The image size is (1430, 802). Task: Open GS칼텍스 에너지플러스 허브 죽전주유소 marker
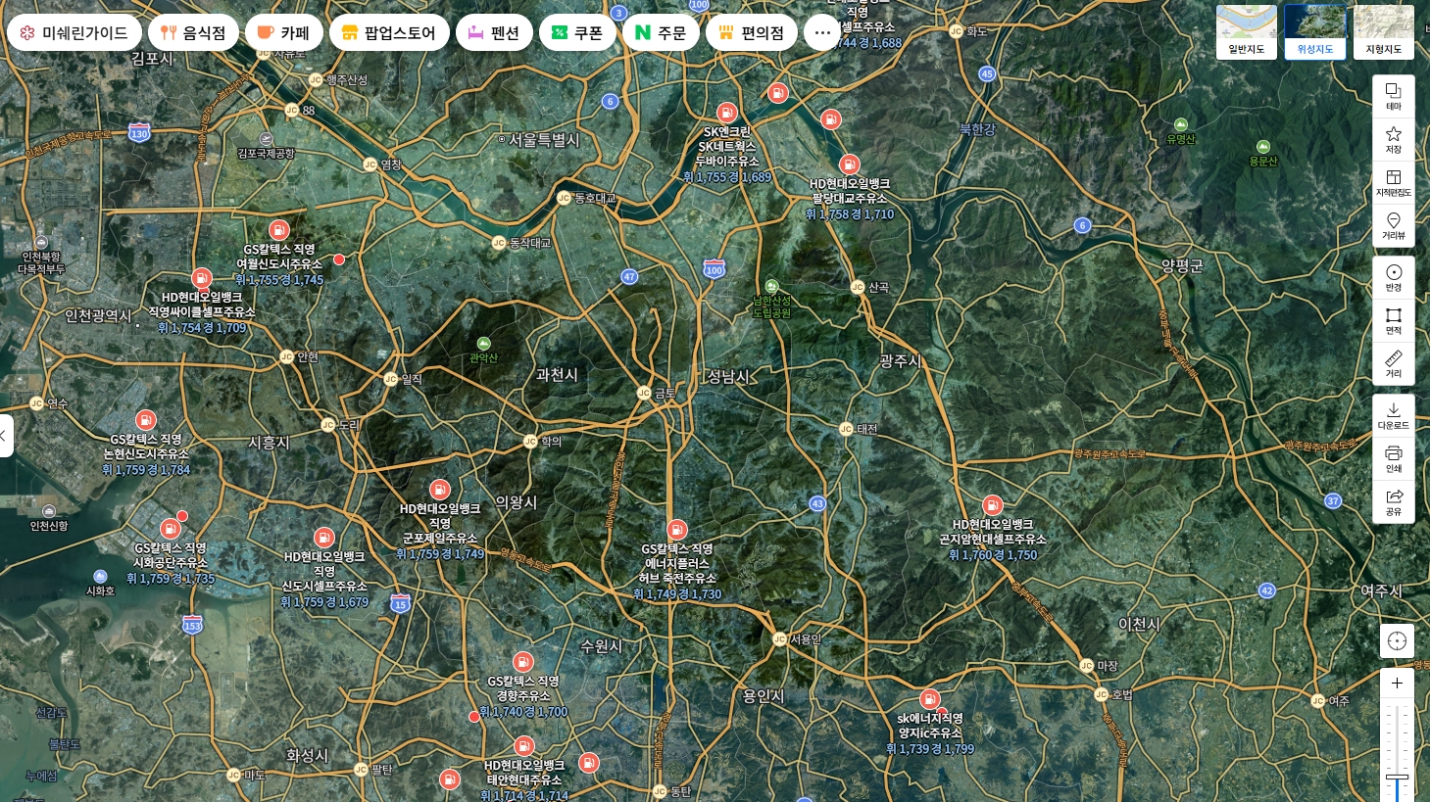[x=677, y=531]
